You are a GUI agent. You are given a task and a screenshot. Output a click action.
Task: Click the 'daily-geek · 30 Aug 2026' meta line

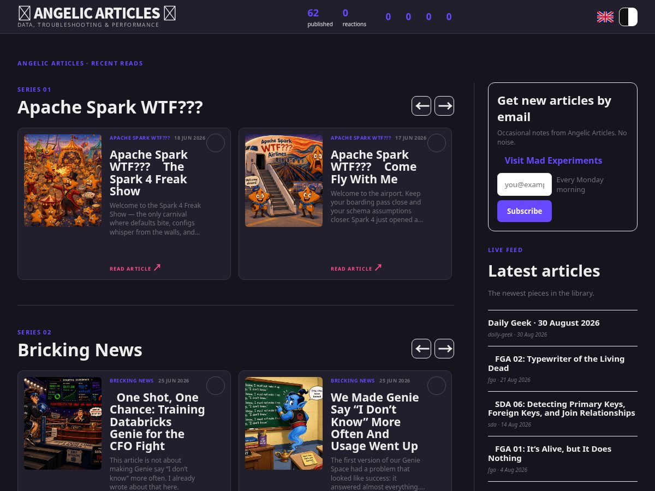(517, 334)
